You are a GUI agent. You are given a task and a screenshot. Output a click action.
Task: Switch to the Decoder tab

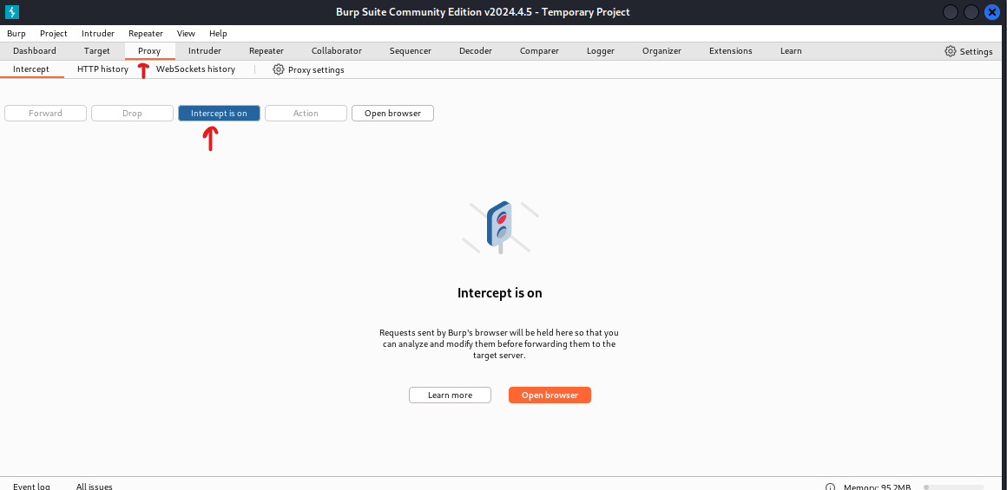point(476,50)
